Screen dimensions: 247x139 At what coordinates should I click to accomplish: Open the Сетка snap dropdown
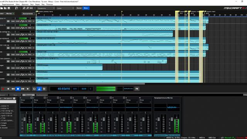click(x=65, y=8)
